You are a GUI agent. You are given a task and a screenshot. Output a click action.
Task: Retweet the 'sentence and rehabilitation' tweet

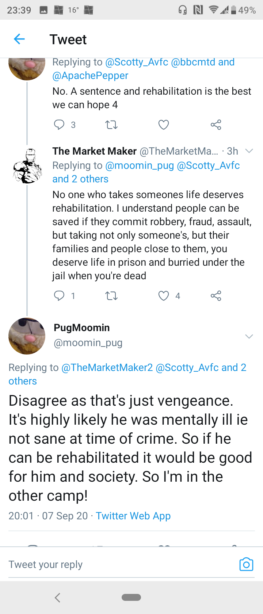point(111,125)
